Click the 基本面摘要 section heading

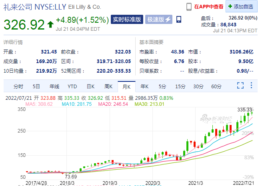point(151,42)
